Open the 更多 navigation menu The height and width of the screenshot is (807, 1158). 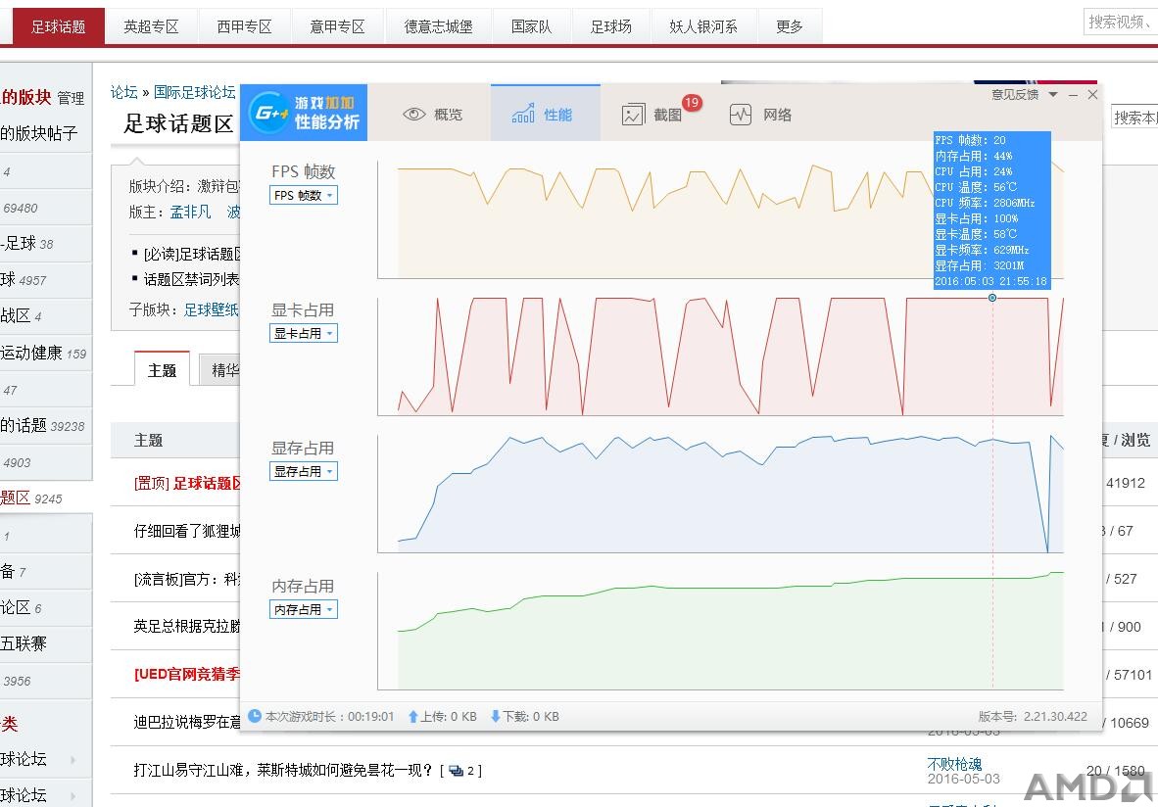click(x=790, y=26)
